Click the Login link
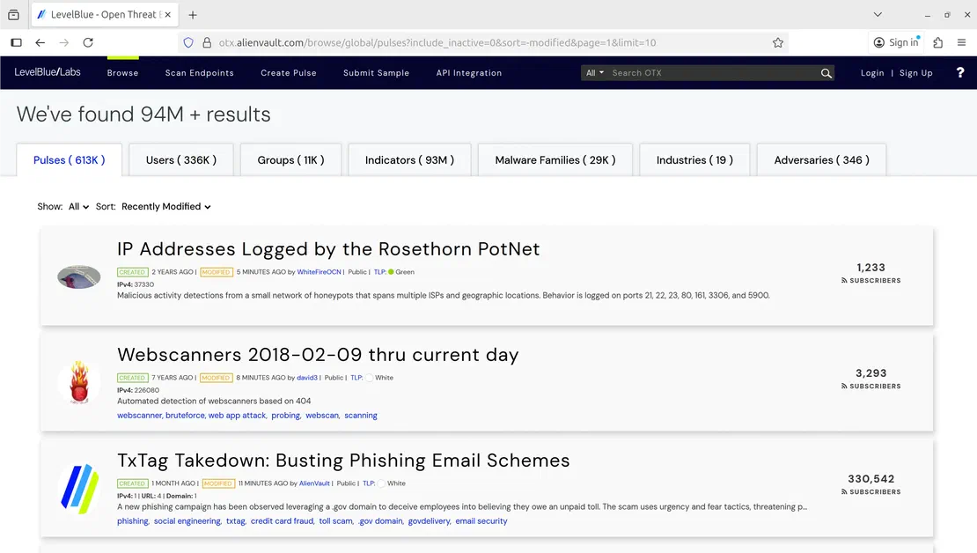Screen dimensions: 977x553 [x=872, y=73]
